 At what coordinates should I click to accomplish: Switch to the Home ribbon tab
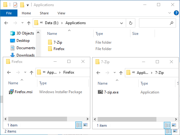[x=26, y=13]
